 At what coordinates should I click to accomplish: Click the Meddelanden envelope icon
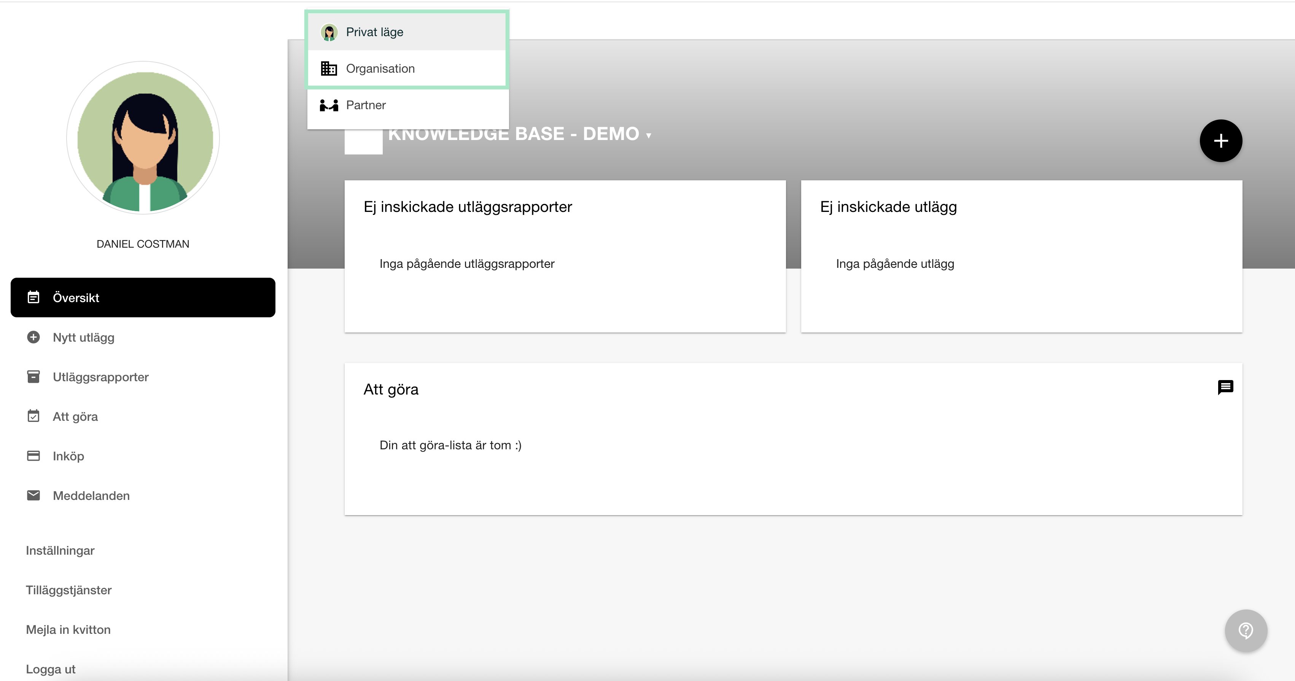[33, 496]
